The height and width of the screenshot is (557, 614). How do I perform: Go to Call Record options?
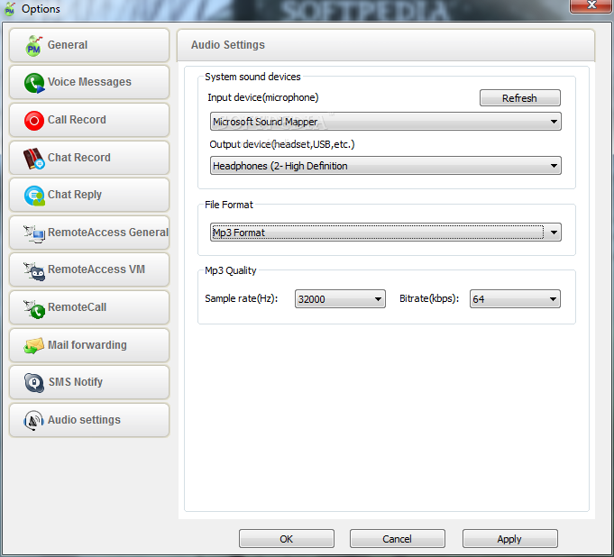[89, 120]
